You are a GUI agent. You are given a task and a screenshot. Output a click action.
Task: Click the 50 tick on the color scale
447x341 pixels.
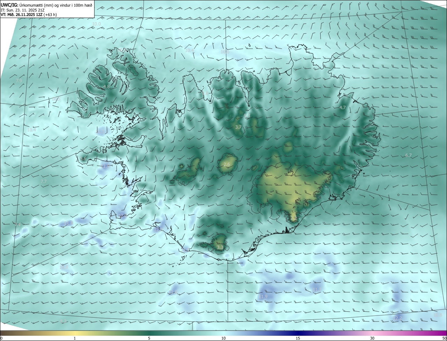click(x=444, y=338)
